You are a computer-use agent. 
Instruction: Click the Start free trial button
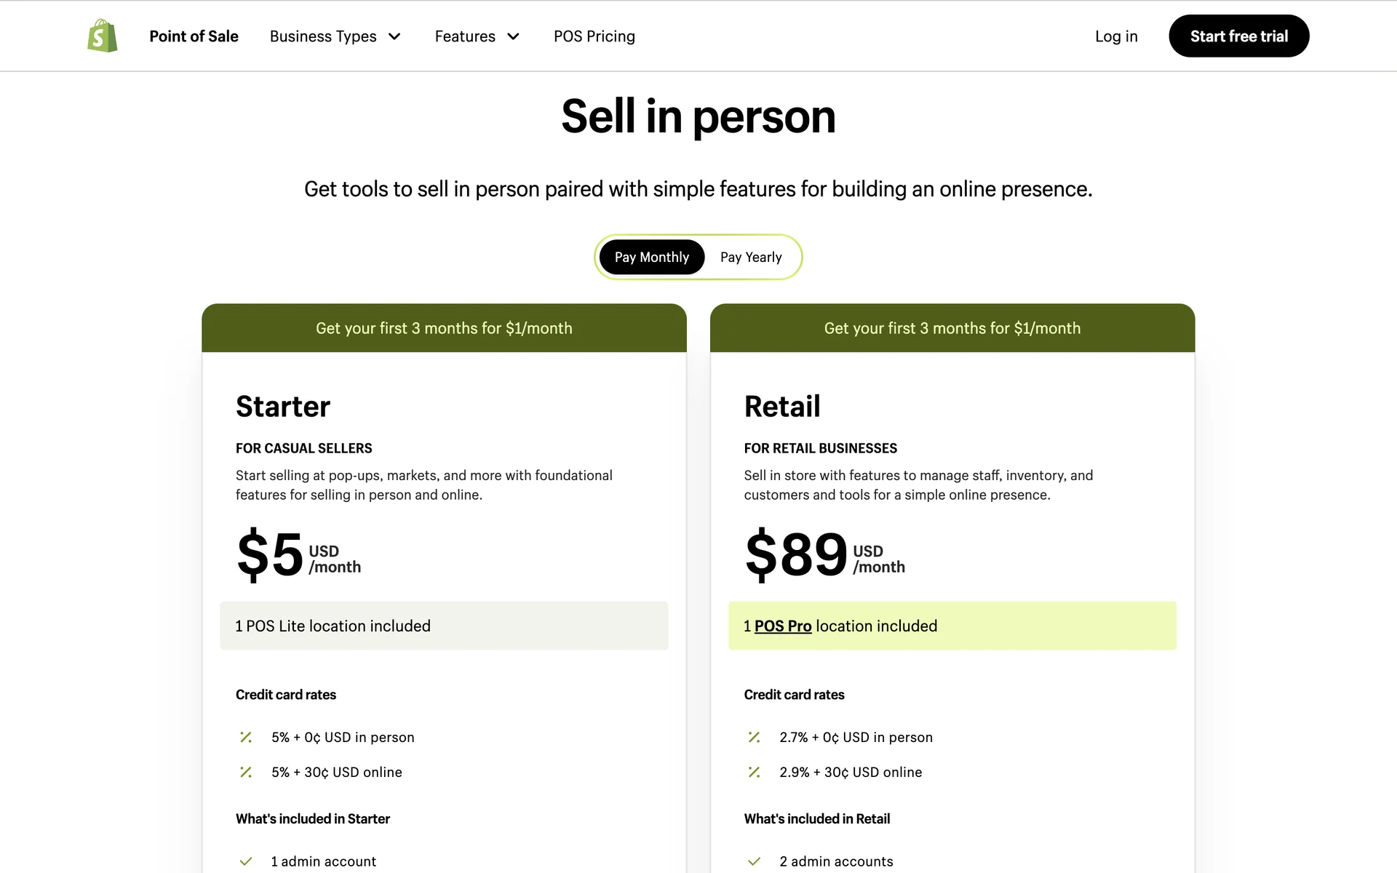(1238, 36)
